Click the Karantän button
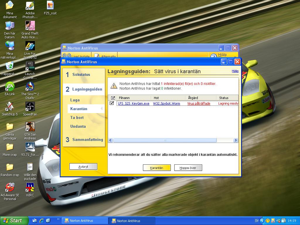The width and height of the screenshot is (300, 225). pyautogui.click(x=157, y=168)
